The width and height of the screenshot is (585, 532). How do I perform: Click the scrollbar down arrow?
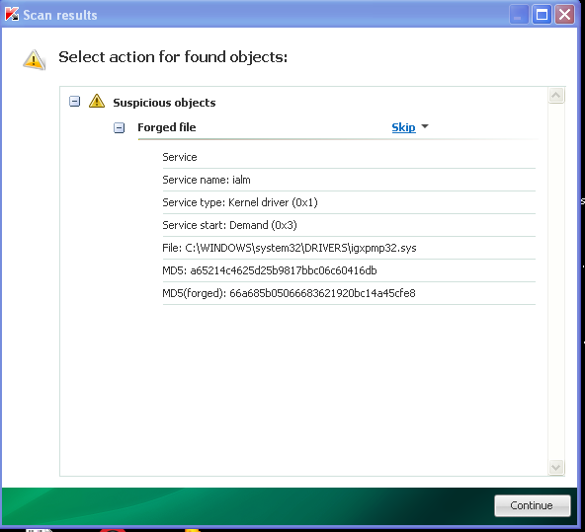point(556,467)
